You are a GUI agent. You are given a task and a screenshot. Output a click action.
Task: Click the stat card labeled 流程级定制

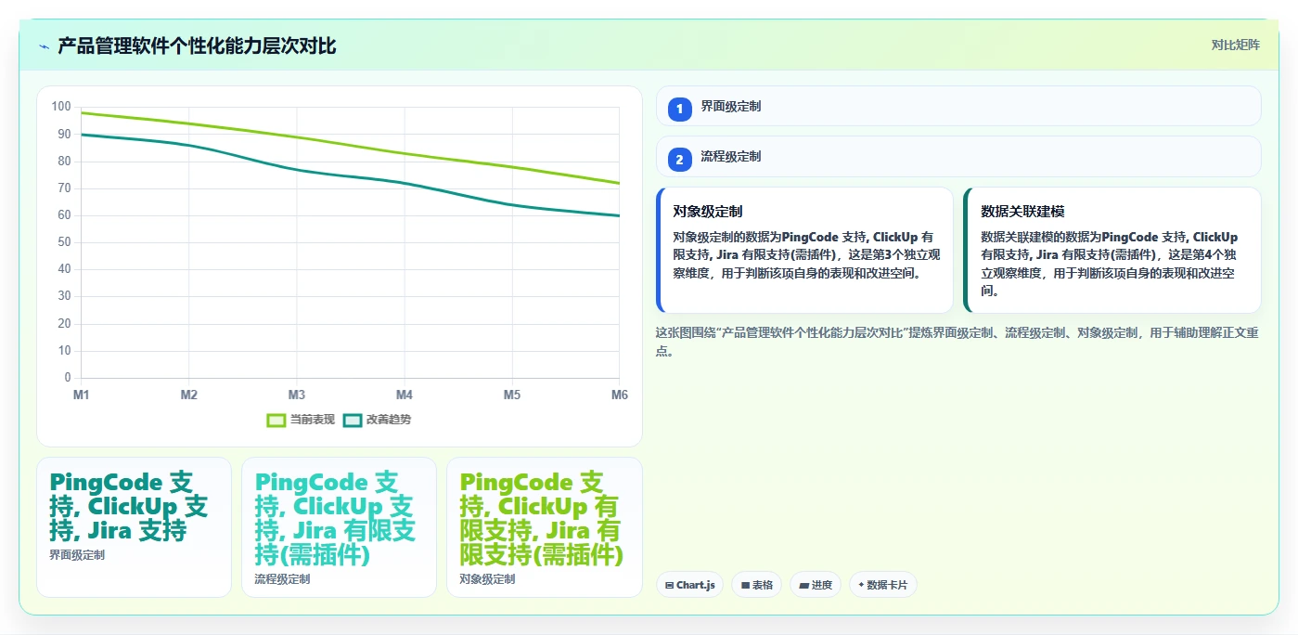coord(339,527)
